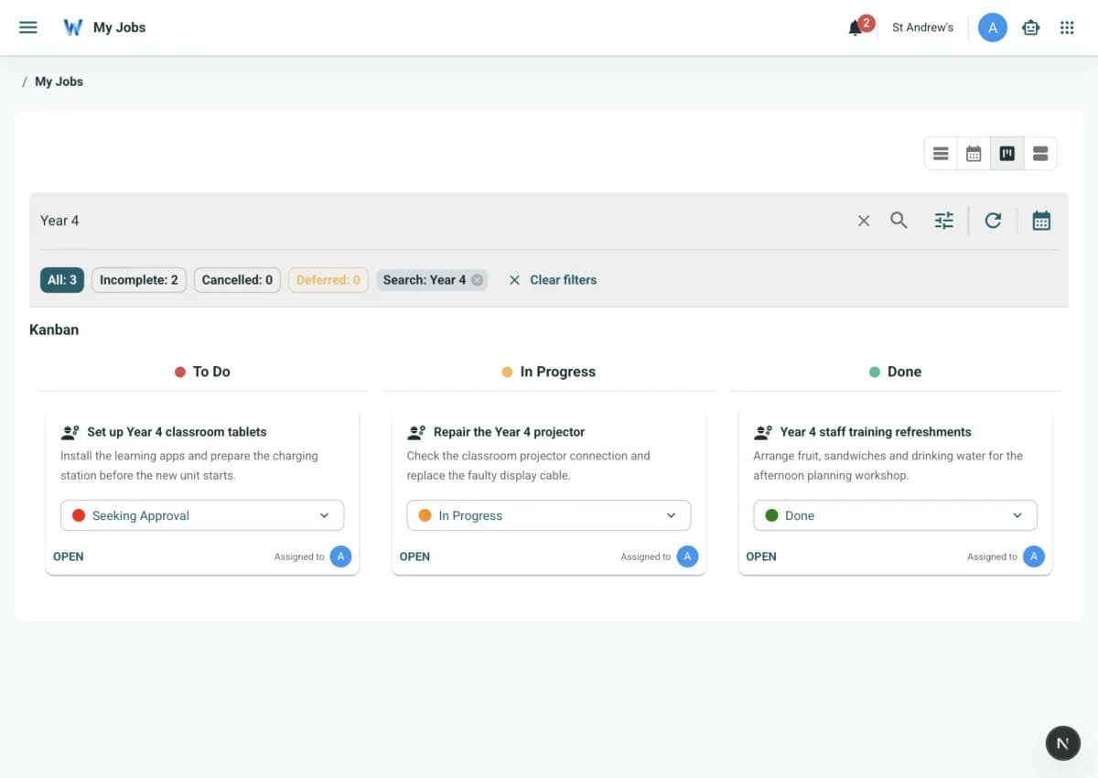This screenshot has width=1098, height=778.
Task: Open advanced filter options icon
Action: tap(943, 221)
